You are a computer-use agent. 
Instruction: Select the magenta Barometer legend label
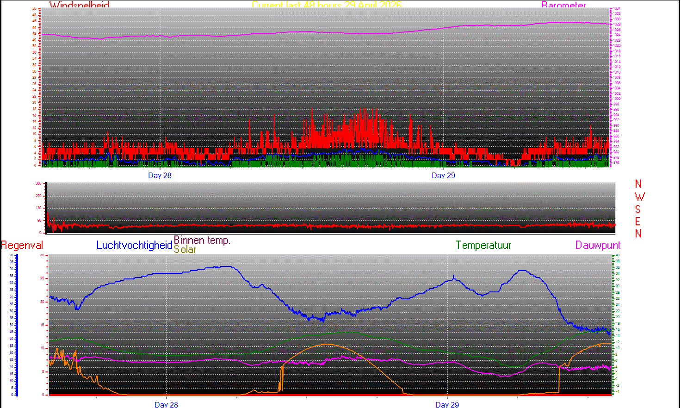click(x=563, y=5)
